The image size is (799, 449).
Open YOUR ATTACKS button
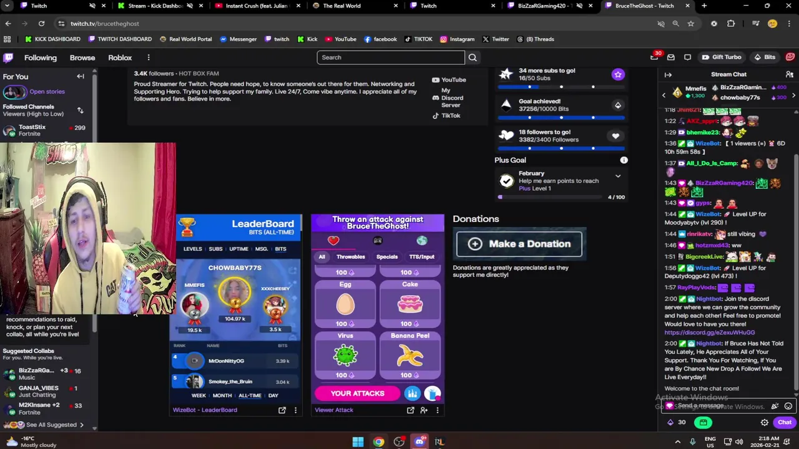358,393
